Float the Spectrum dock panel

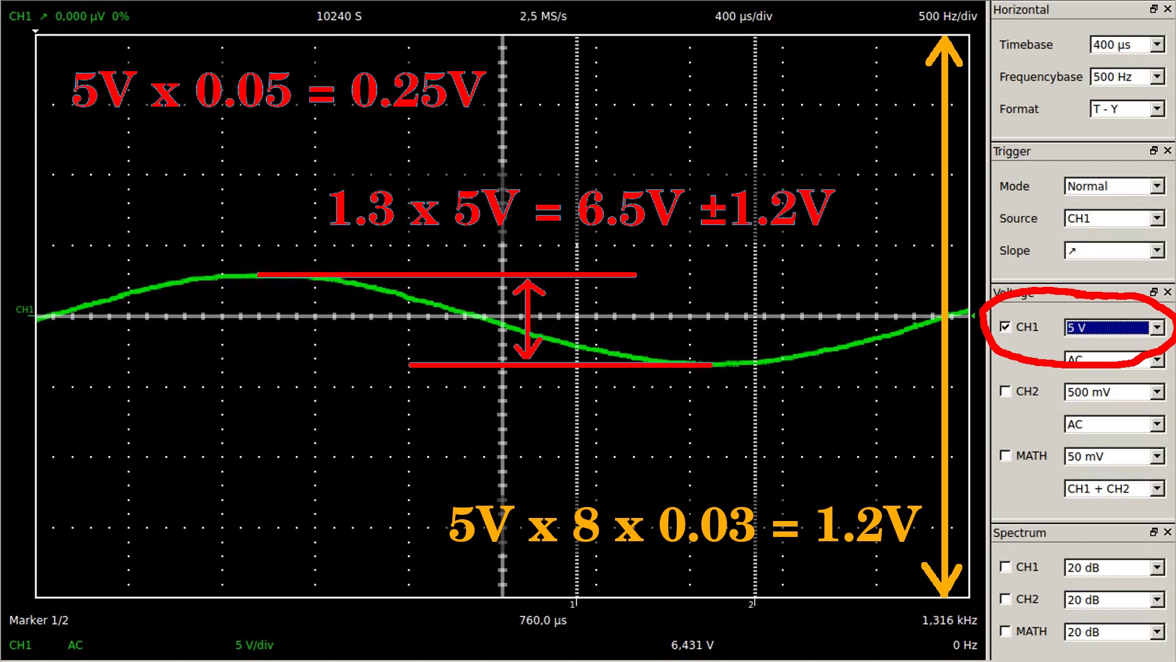coord(1154,532)
